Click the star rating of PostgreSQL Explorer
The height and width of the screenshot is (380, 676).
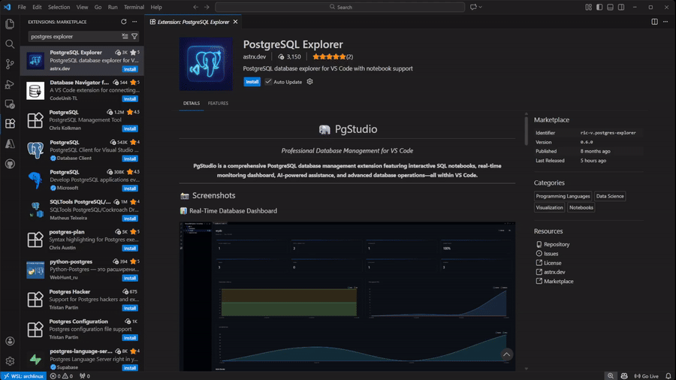click(332, 56)
